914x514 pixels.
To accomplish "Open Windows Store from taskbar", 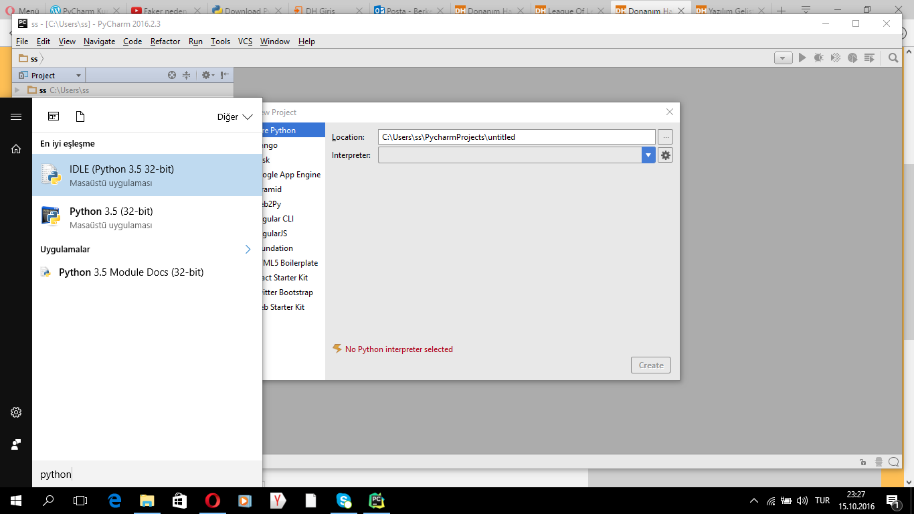I will coord(179,500).
